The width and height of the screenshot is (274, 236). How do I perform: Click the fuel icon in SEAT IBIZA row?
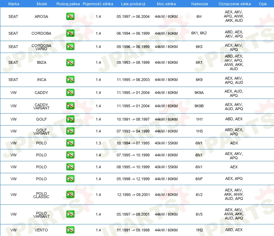(70, 62)
